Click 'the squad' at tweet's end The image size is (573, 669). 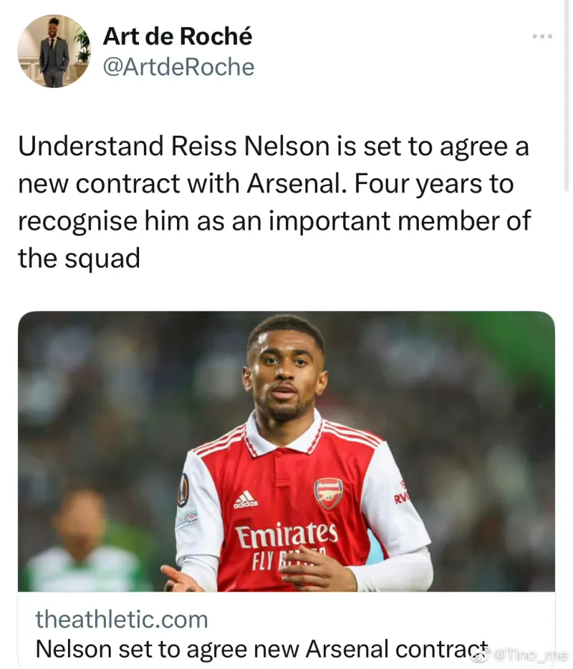(x=79, y=258)
